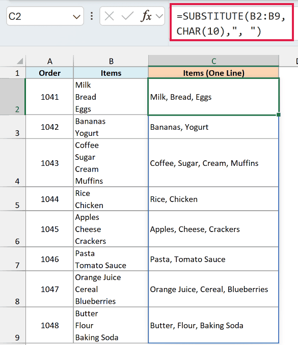The height and width of the screenshot is (345, 298).
Task: Select column B header
Action: coord(111,61)
